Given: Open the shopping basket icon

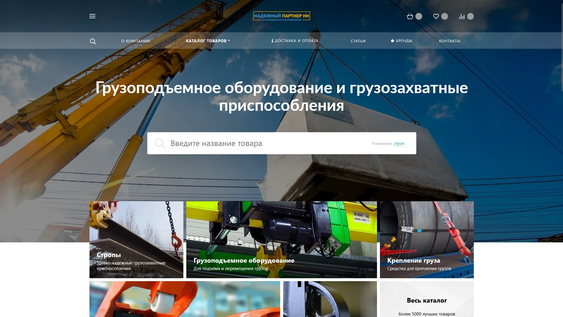Looking at the screenshot, I should point(410,16).
